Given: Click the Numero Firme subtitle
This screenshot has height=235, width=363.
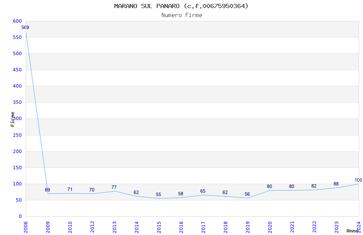Looking at the screenshot, I should point(182,15).
